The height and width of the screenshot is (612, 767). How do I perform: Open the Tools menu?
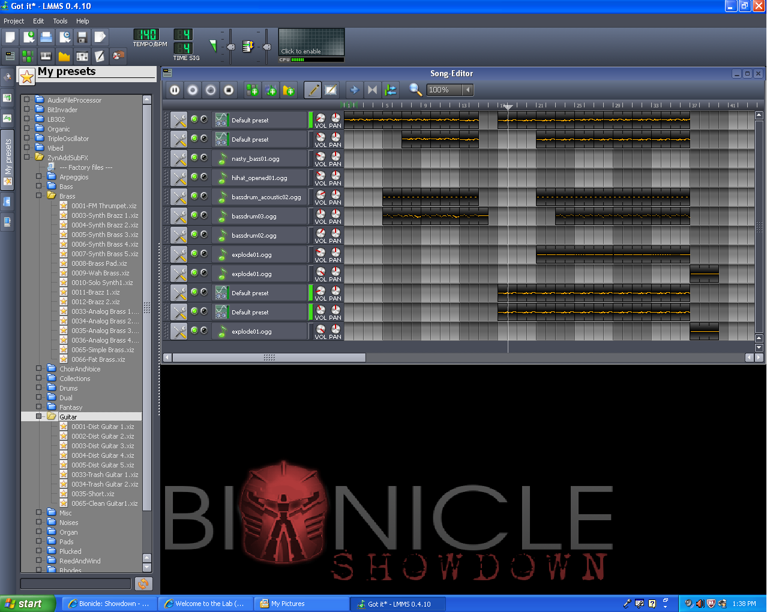60,21
